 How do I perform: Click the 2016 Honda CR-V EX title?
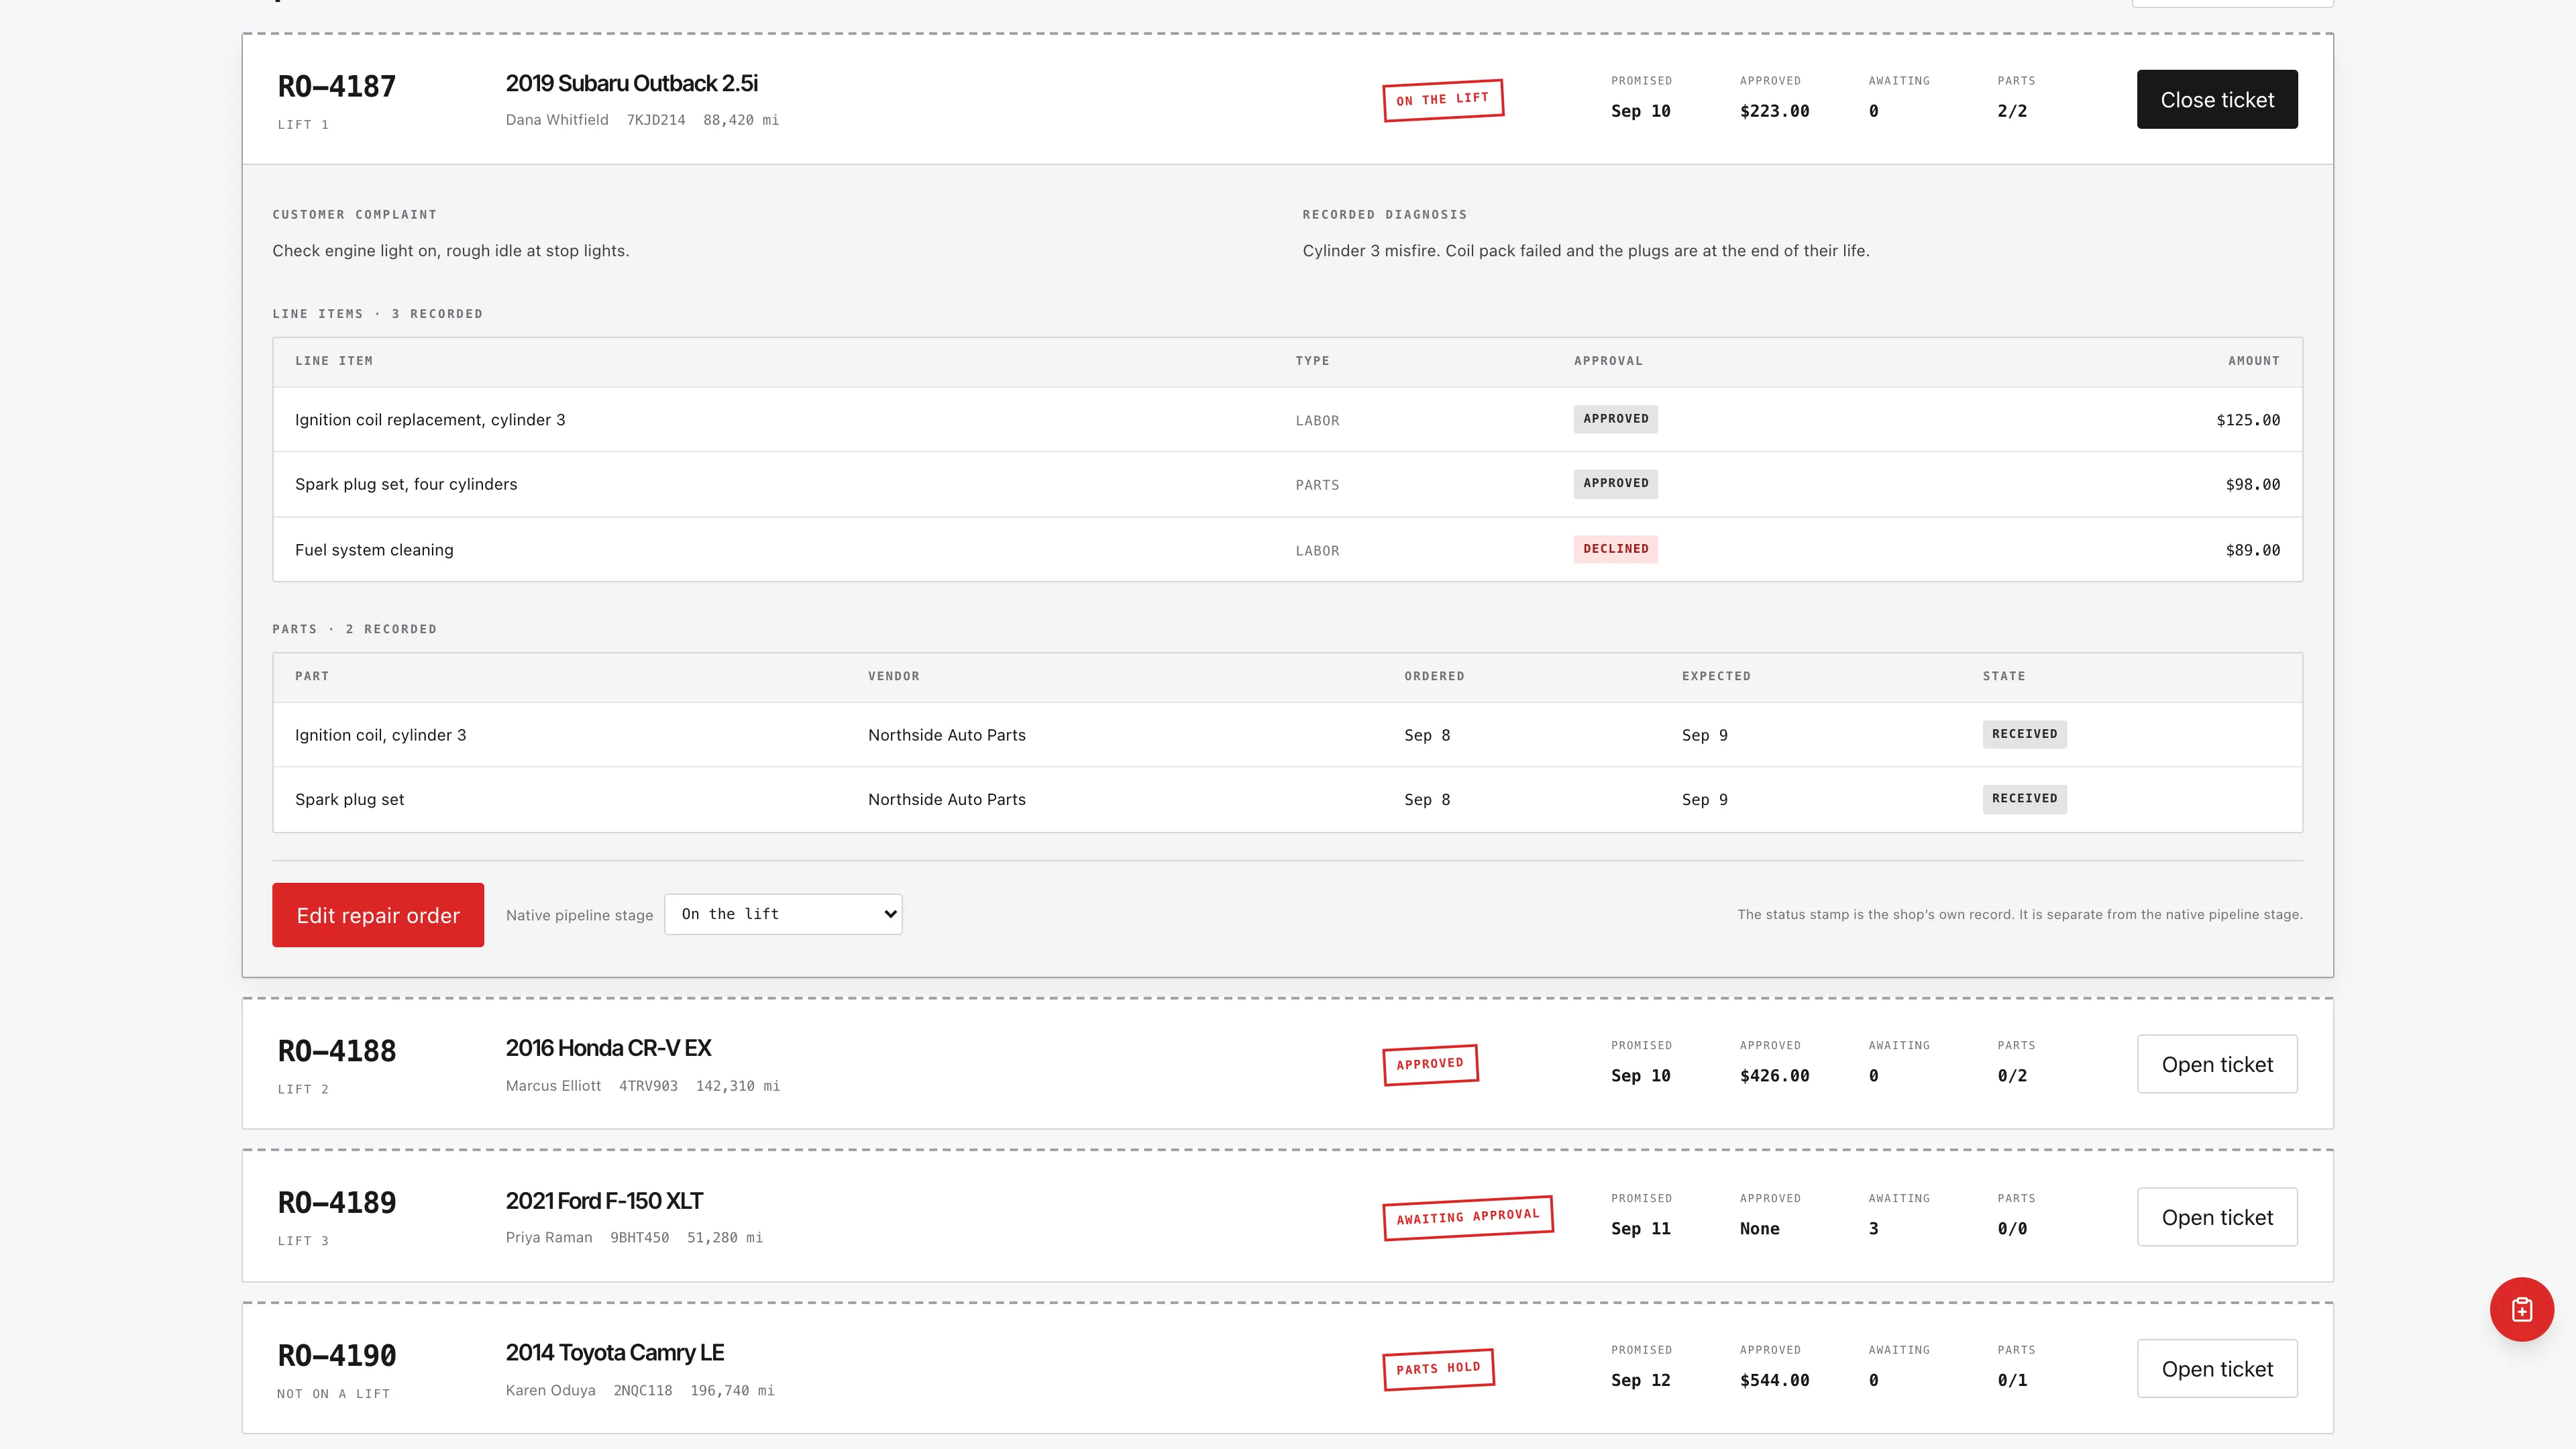coord(608,1048)
